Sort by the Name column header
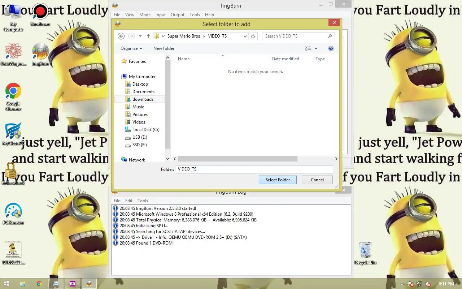This screenshot has width=462, height=289. 184,59
